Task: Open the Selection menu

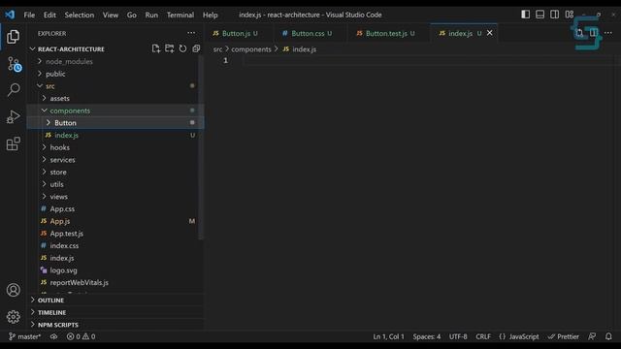Action: (80, 16)
